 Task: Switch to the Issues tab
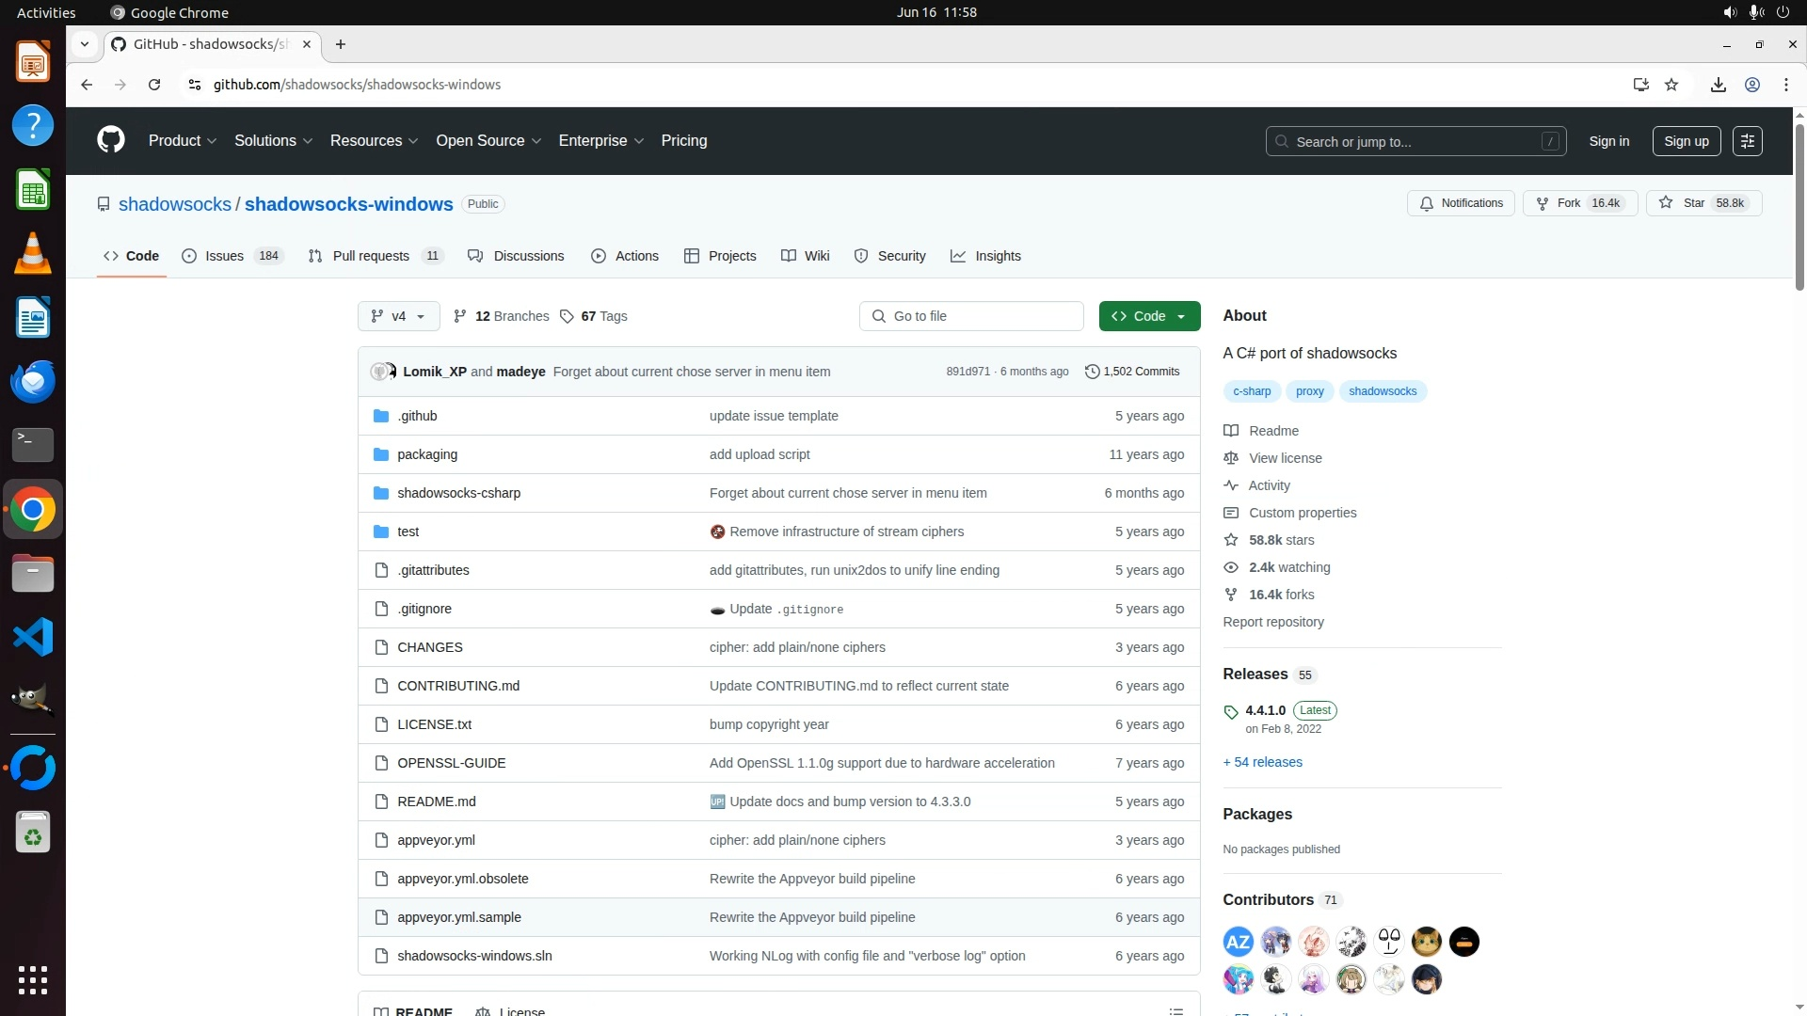(x=224, y=256)
